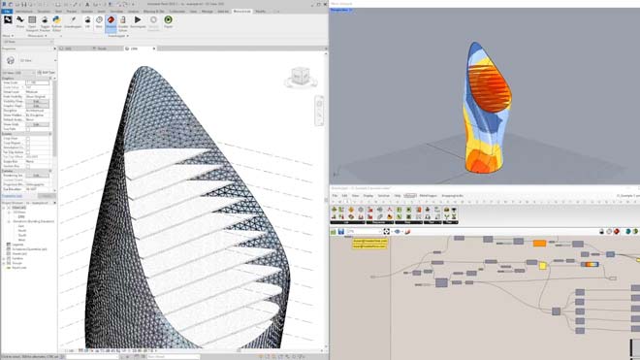Viewport: 640px width, 360px height.
Task: Click Zoom Extents on Grasshopper canvas toolbar
Action: coord(386,232)
